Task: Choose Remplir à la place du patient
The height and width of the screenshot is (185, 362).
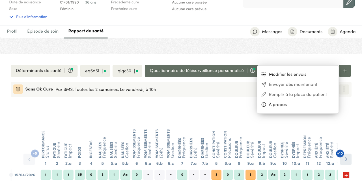Action: pyautogui.click(x=298, y=95)
